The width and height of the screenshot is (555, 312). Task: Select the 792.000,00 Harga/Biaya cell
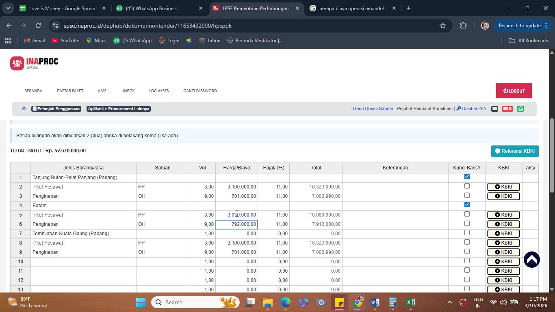click(x=236, y=224)
